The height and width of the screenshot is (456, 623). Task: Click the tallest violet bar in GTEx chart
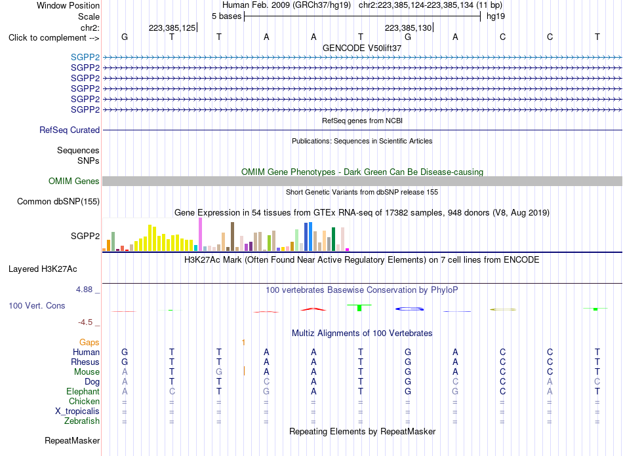point(200,234)
